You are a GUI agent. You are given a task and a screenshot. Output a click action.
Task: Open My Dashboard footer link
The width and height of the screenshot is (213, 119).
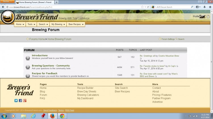pyautogui.click(x=85, y=98)
